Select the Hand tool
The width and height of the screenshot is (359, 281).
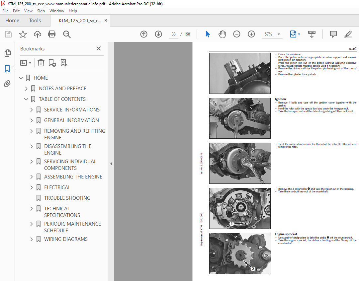coord(222,34)
